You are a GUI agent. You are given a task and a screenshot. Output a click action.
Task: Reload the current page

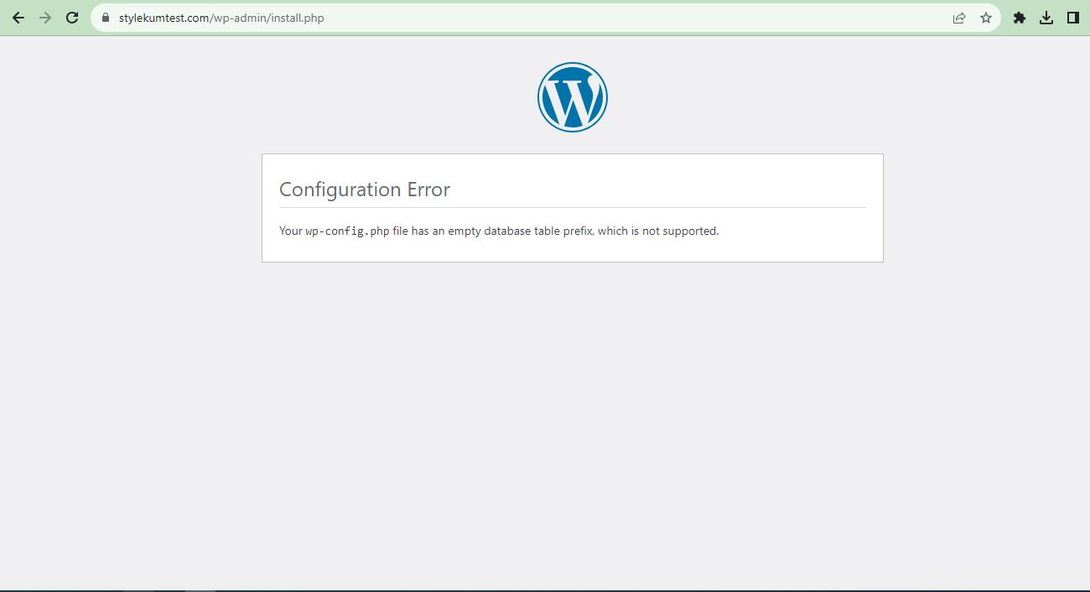pyautogui.click(x=72, y=18)
